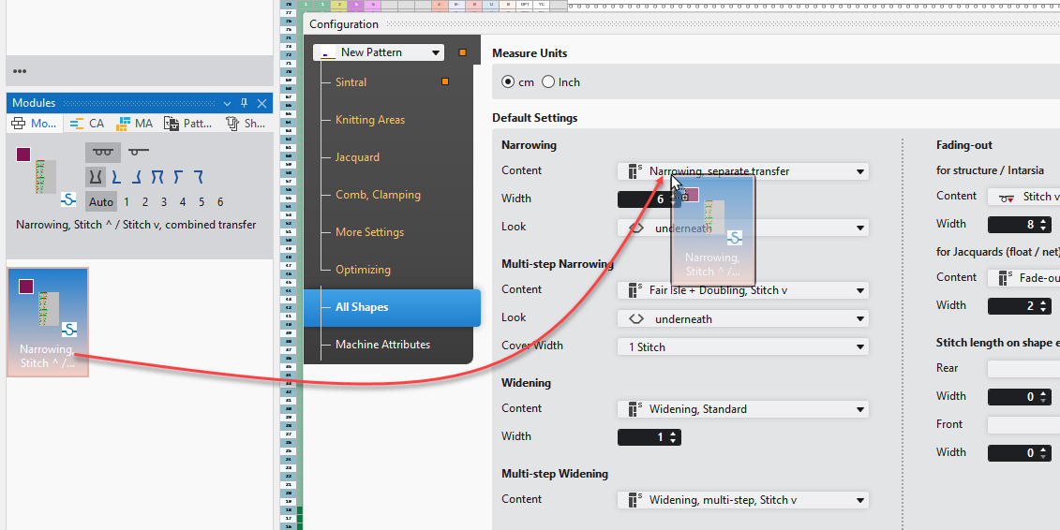Click the first narrowing shape icon

[96, 176]
